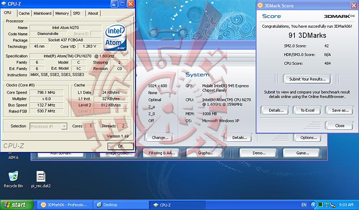Image resolution: width=359 pixels, height=210 pixels.
Task: Click Change button in 3DMark06 window
Action: tap(160, 137)
